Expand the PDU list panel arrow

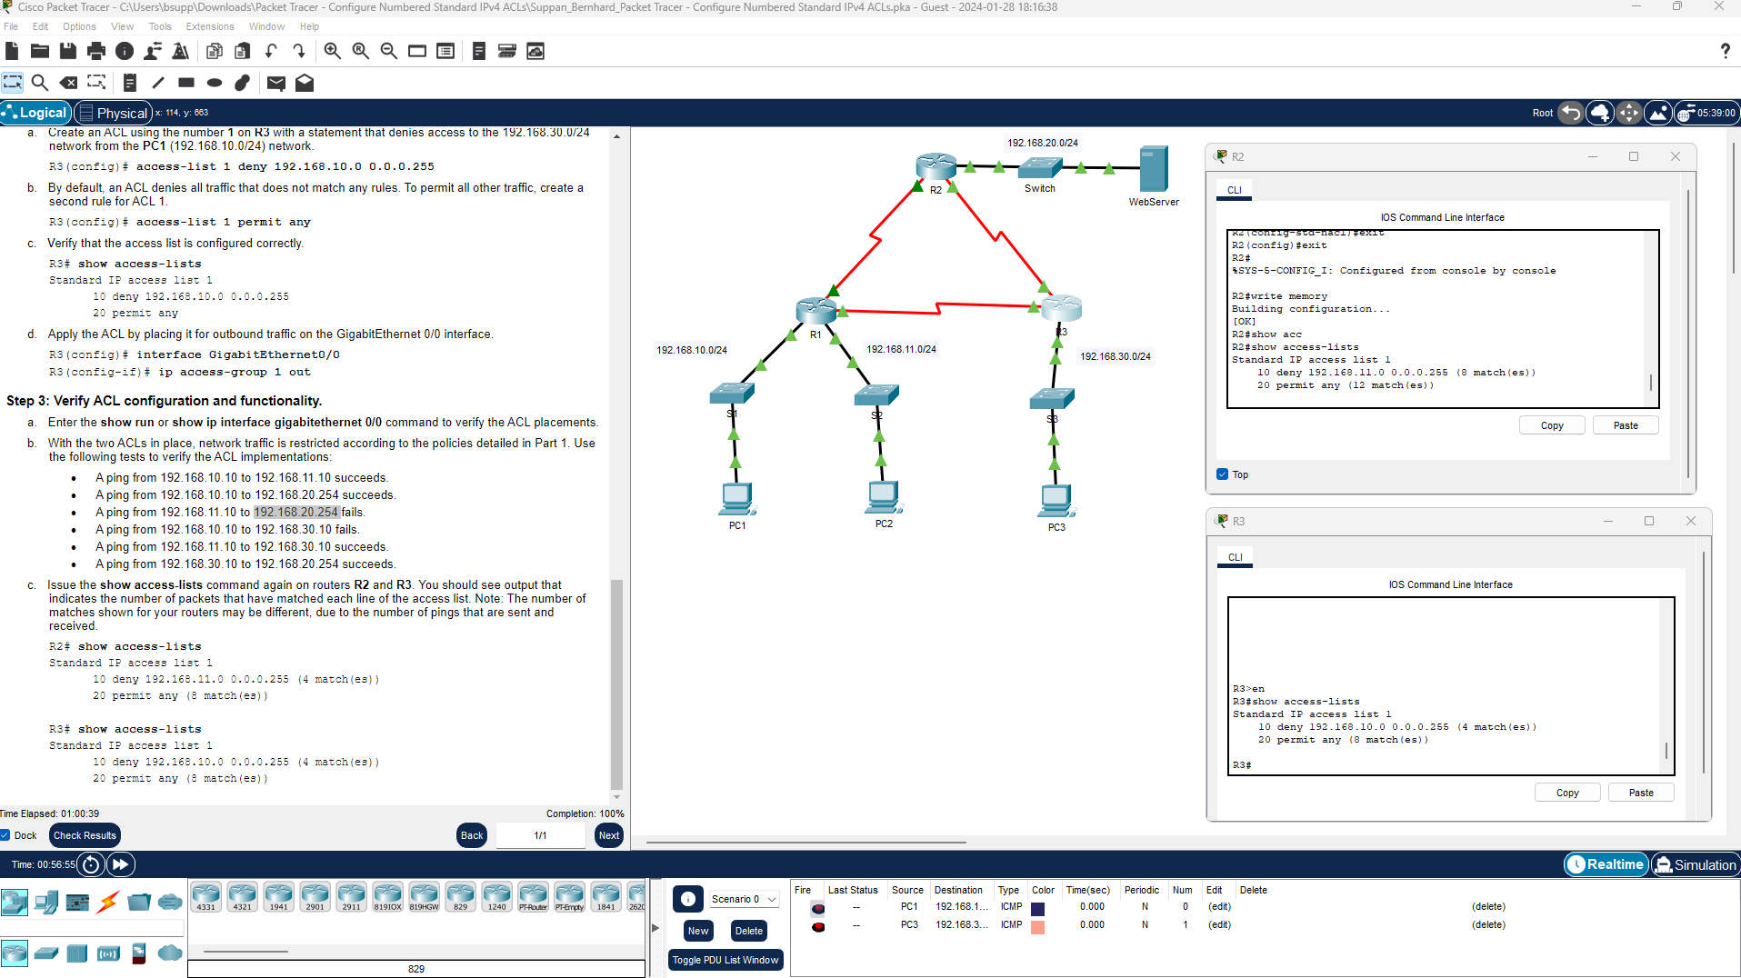655,928
